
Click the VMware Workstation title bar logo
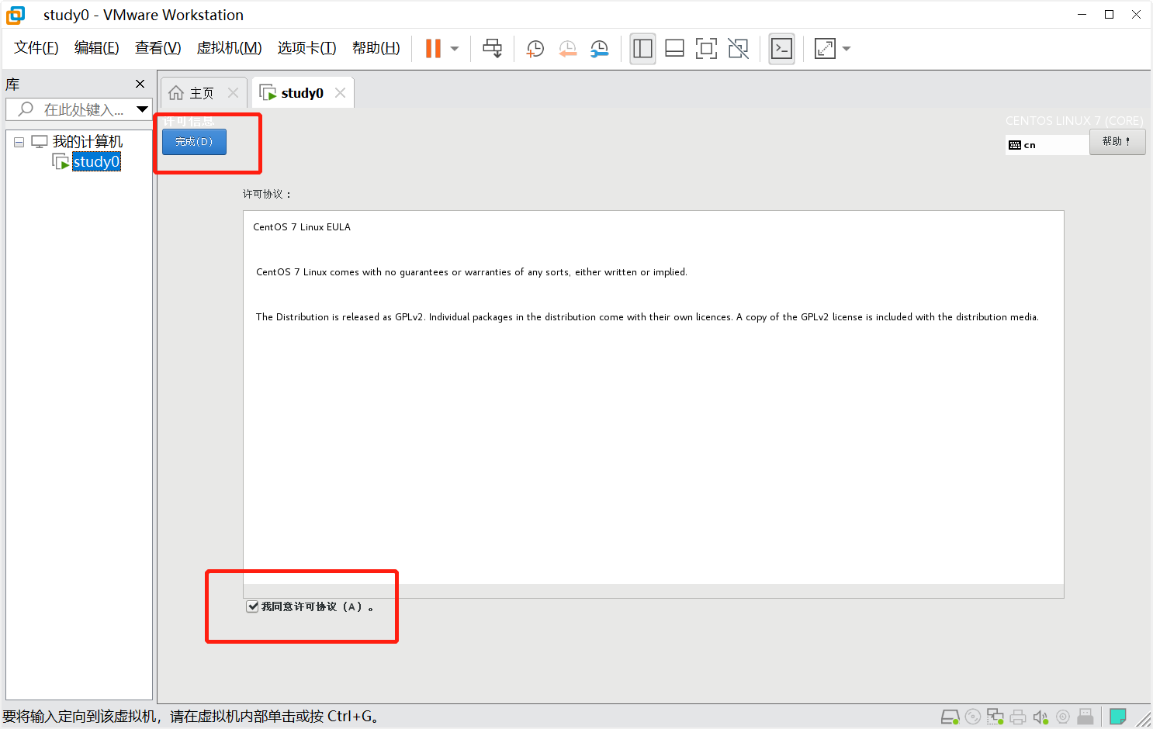16,15
